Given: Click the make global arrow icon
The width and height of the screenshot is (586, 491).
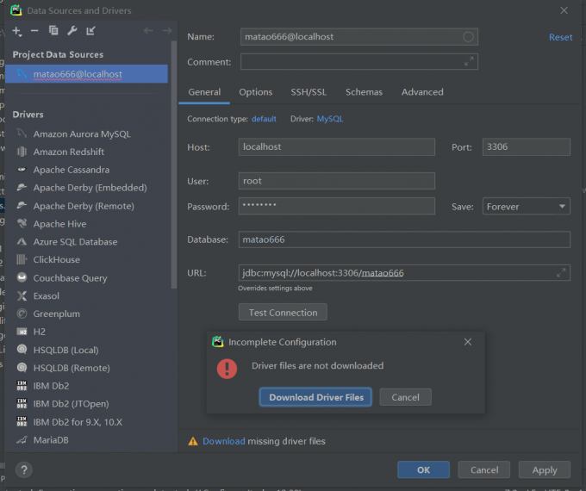Looking at the screenshot, I should click(90, 31).
